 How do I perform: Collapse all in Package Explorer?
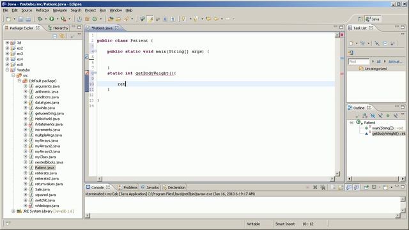click(x=55, y=36)
